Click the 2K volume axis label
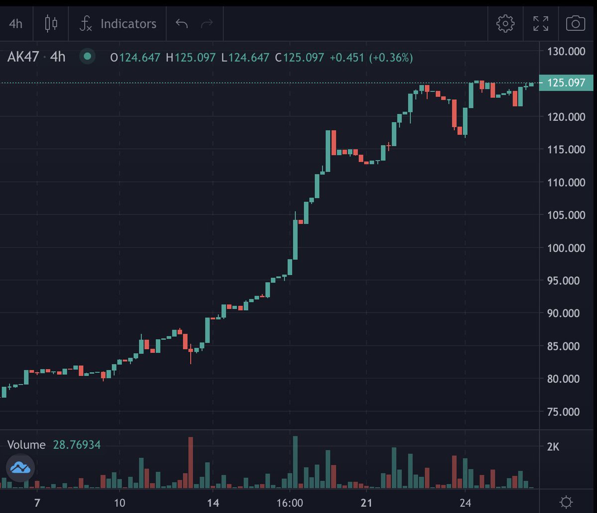Screen dimensions: 597x513 (x=552, y=447)
